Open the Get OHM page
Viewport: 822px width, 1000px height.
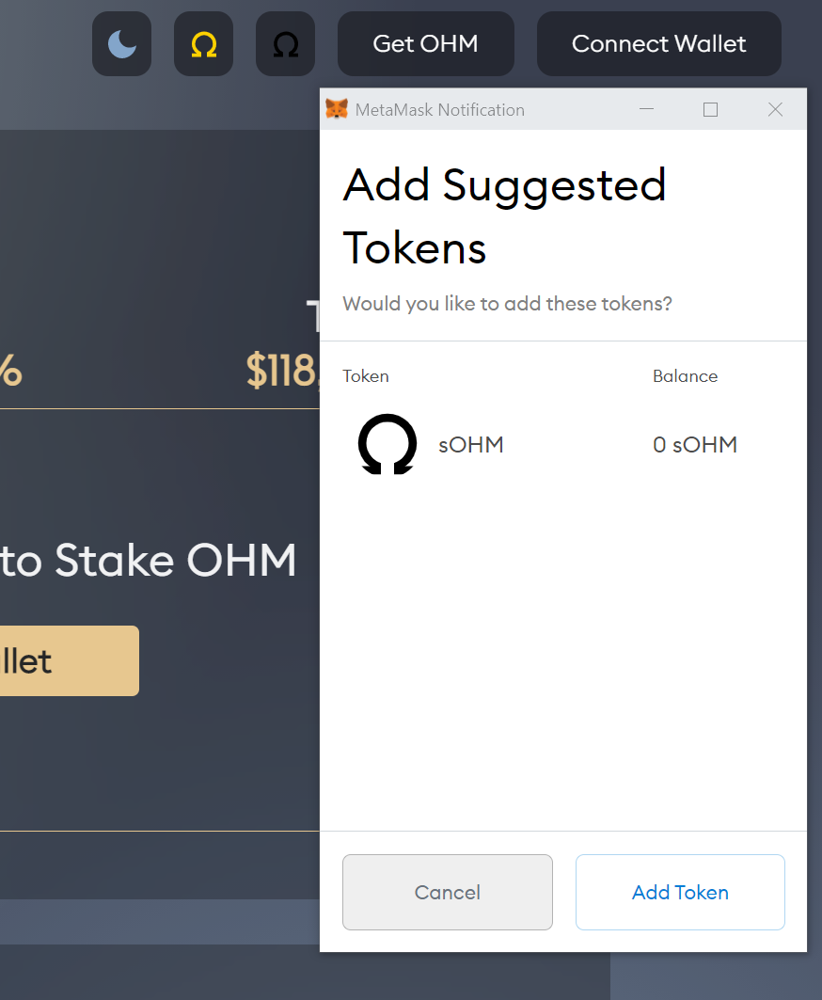pyautogui.click(x=425, y=43)
